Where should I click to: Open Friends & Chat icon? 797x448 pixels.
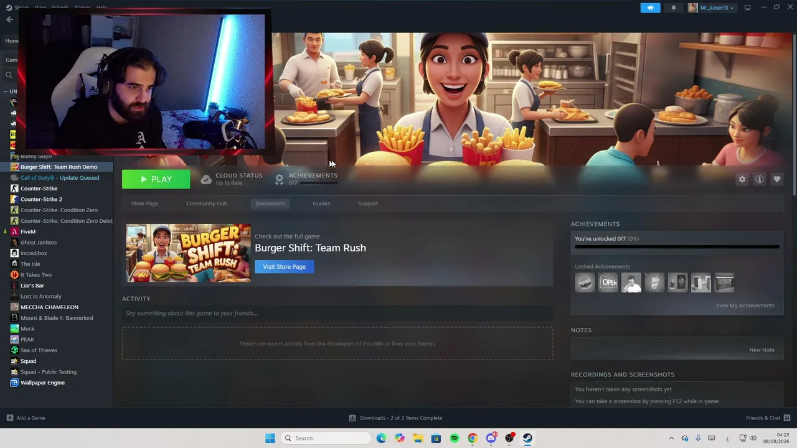tap(787, 418)
